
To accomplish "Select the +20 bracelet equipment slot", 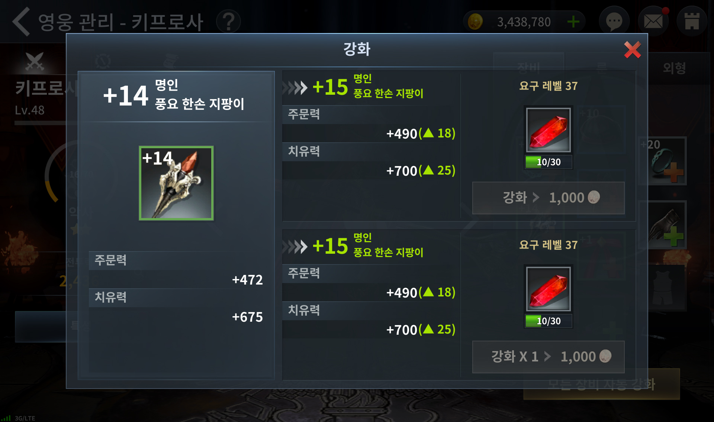I will coord(663,161).
